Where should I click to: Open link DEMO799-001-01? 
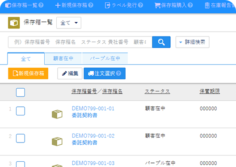pyautogui.click(x=93, y=108)
